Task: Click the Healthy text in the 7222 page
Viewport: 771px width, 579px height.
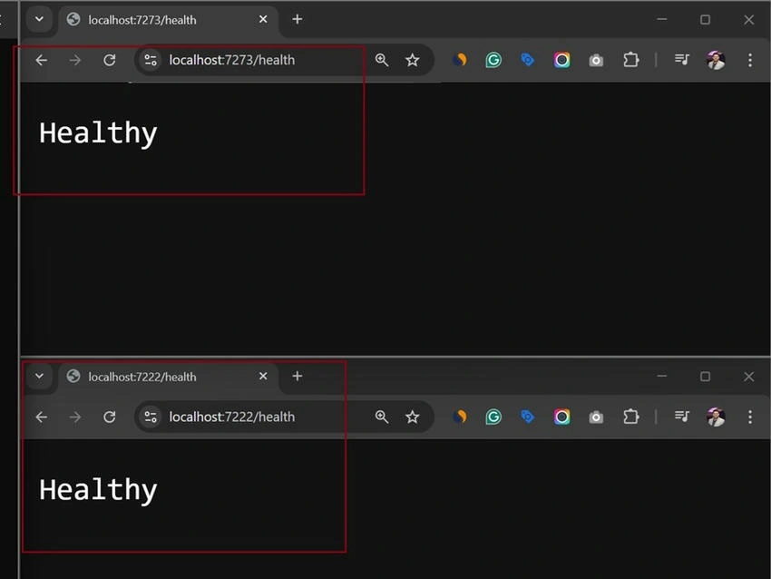Action: (x=98, y=490)
